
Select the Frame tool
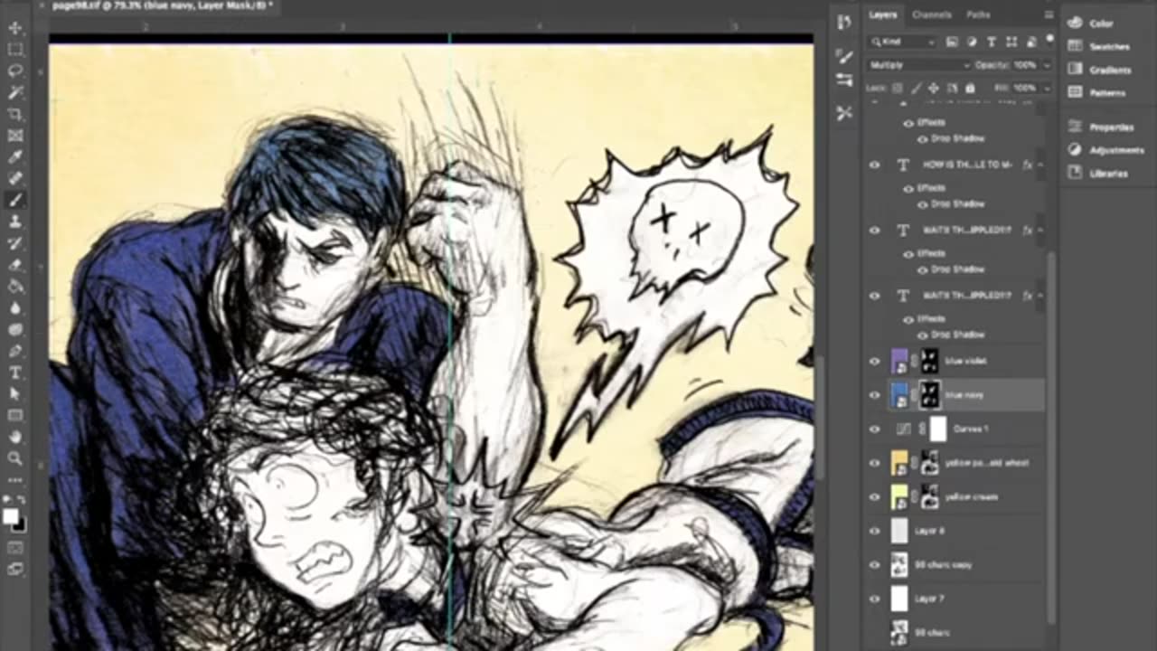(15, 137)
